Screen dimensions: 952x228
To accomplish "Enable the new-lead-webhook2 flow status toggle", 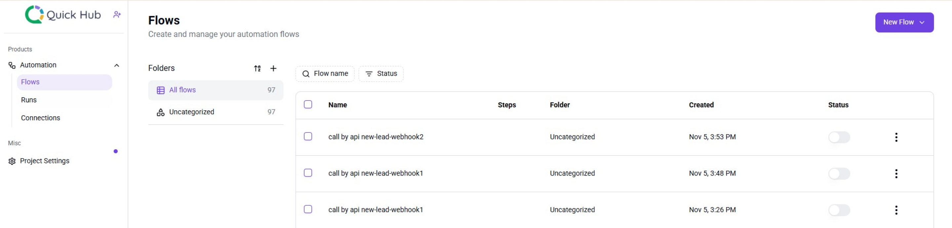I will 839,137.
